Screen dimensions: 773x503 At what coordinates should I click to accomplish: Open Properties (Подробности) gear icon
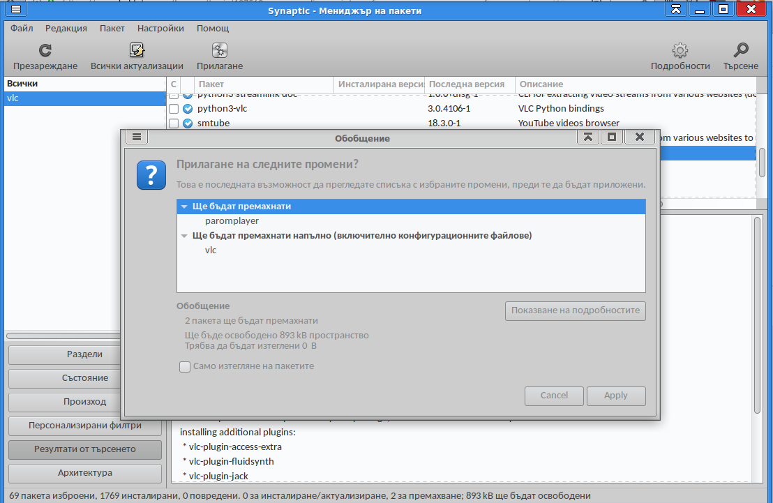(680, 50)
